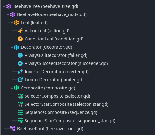Collapse the Composite (composite.gd) group
Screen dimensions: 155x135
(12, 88)
